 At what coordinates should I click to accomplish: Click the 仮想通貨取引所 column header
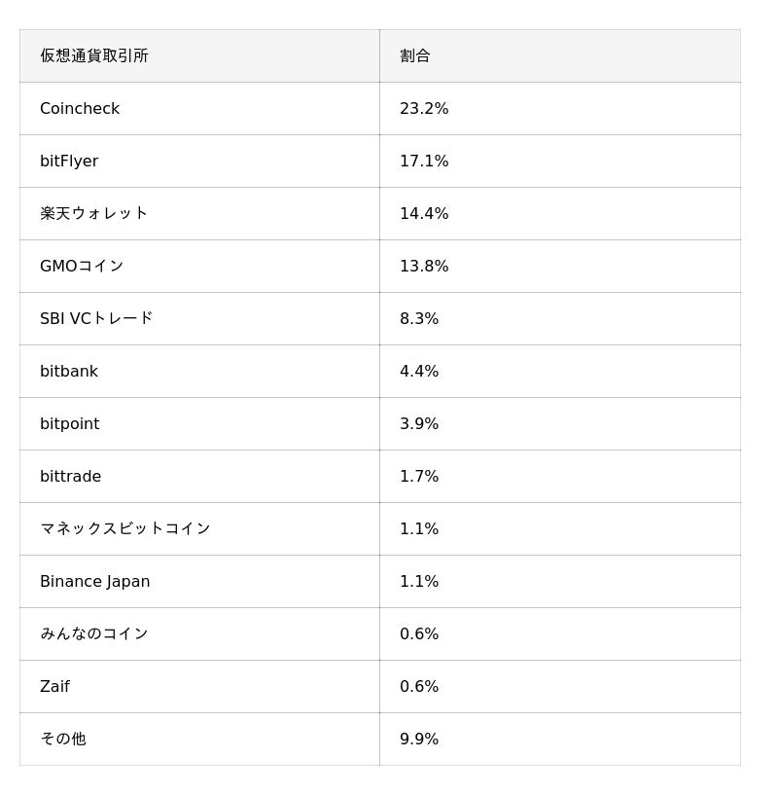coord(94,56)
